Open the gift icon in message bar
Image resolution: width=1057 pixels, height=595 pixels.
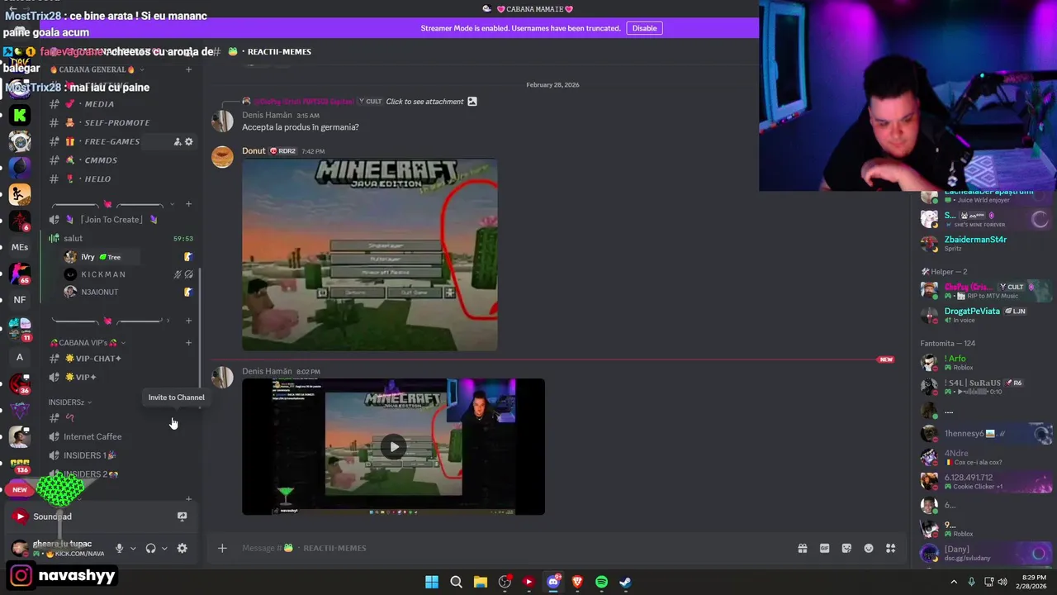(x=802, y=548)
